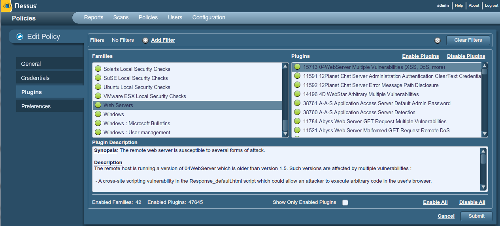
Task: Click the Log out link
Action: point(491,6)
